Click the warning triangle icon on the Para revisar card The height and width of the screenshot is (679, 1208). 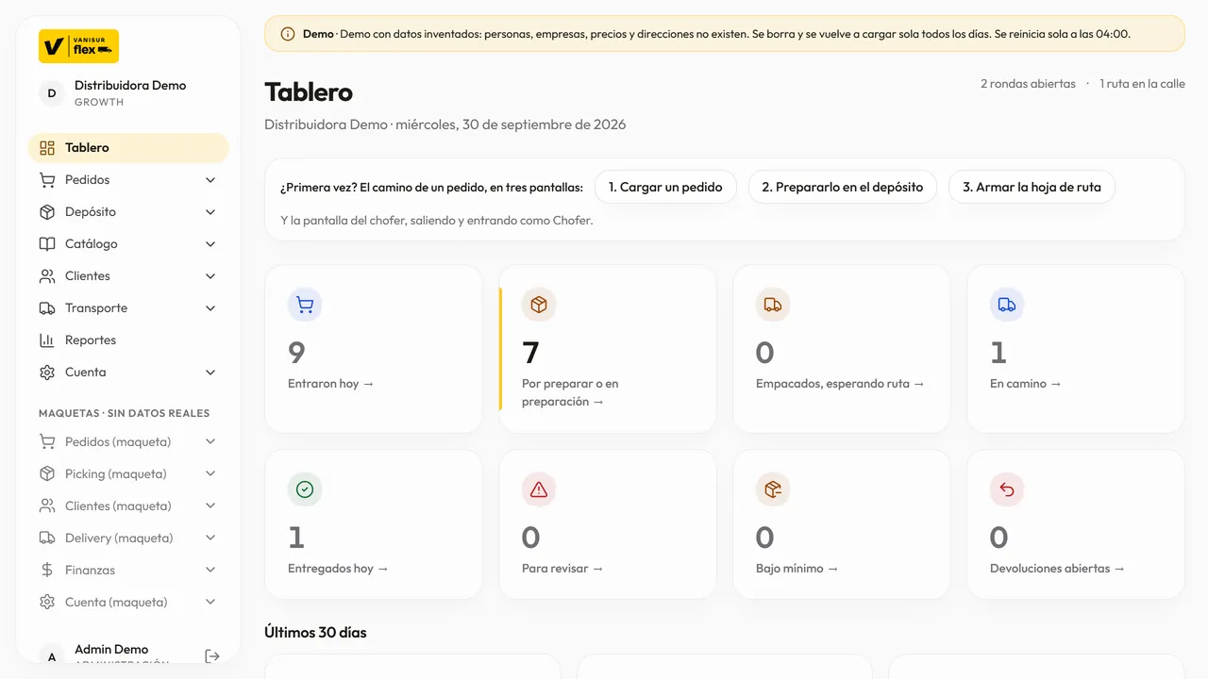539,489
